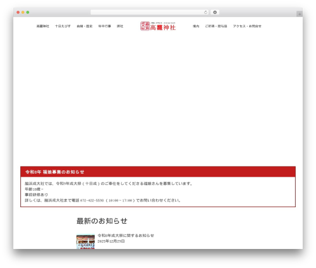316x268 pixels.
Task: Click the round extension icon beside address bar
Action: point(215,12)
